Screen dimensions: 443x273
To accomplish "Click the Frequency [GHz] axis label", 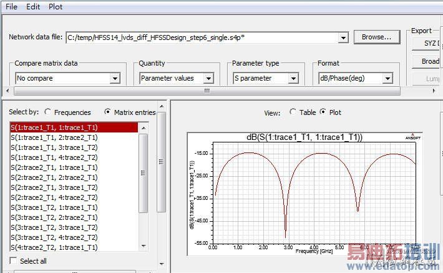I will click(x=314, y=251).
